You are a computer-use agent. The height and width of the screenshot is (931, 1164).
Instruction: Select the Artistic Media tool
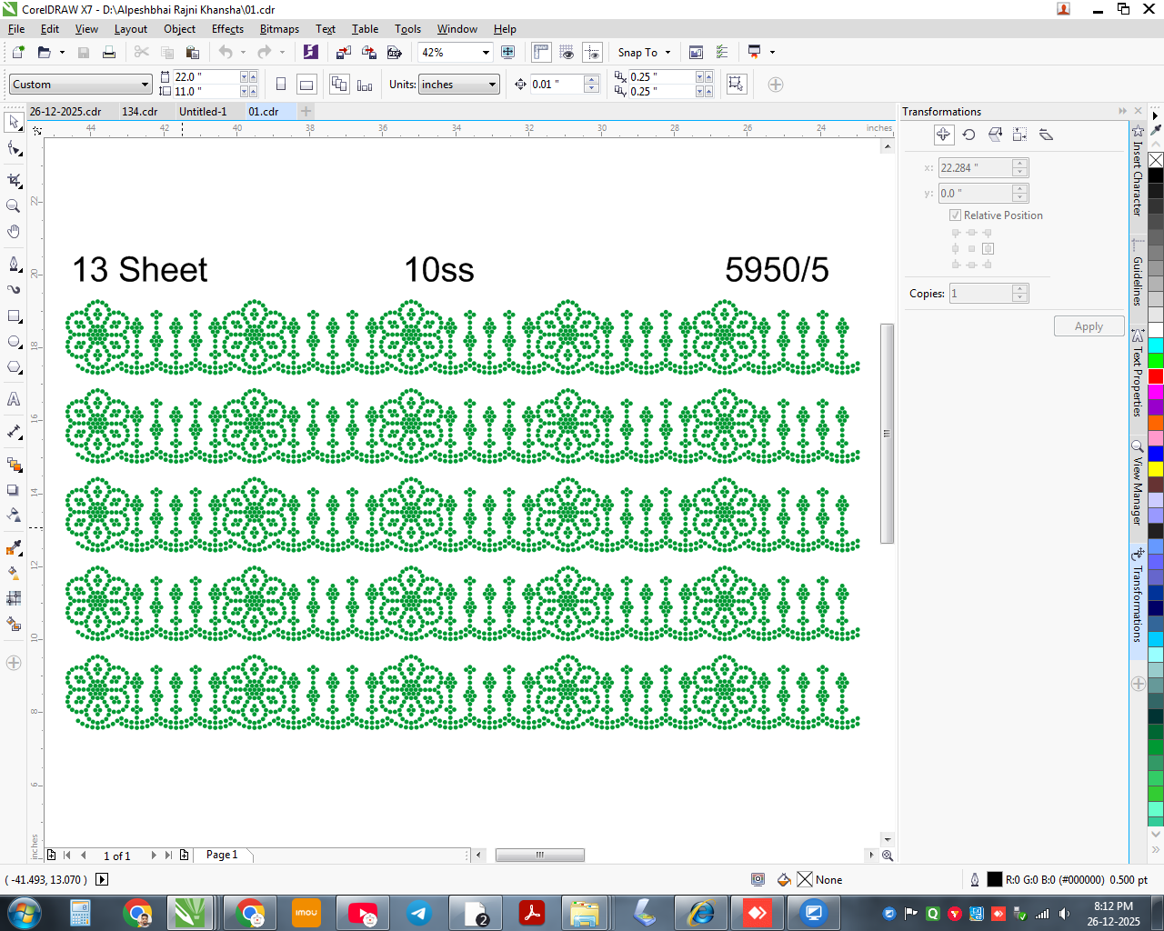(x=14, y=290)
